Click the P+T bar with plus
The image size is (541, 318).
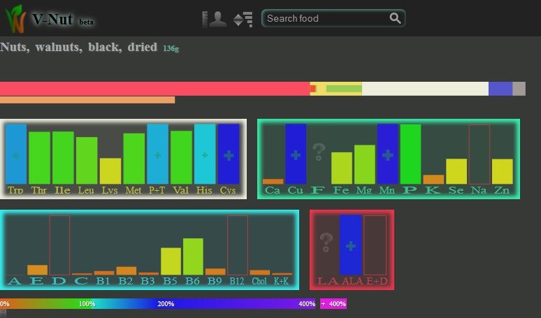158,154
